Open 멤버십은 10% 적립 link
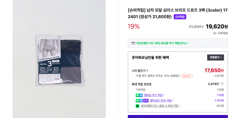The height and width of the screenshot is (118, 237). (x=162, y=100)
